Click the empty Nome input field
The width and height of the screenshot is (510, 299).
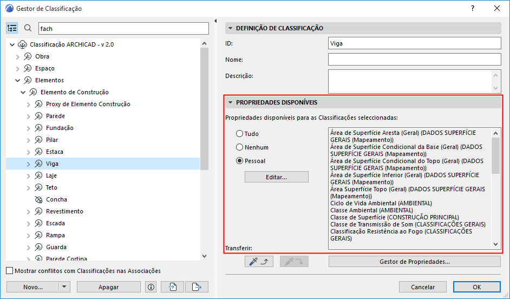[x=414, y=60]
